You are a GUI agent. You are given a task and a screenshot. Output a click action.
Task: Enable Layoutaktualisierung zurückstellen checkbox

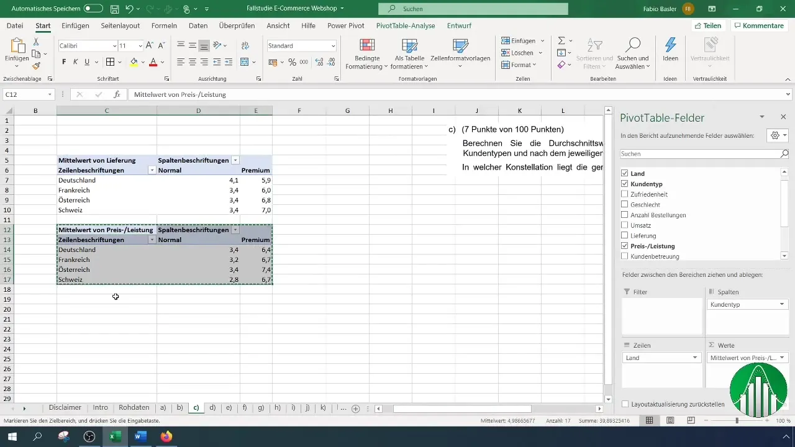(x=625, y=404)
